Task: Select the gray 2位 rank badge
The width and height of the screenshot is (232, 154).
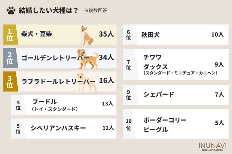Action: [x=10, y=58]
